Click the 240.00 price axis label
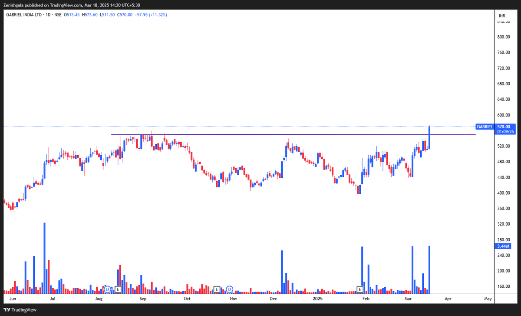Viewport: 521px width, 316px height. 504,256
